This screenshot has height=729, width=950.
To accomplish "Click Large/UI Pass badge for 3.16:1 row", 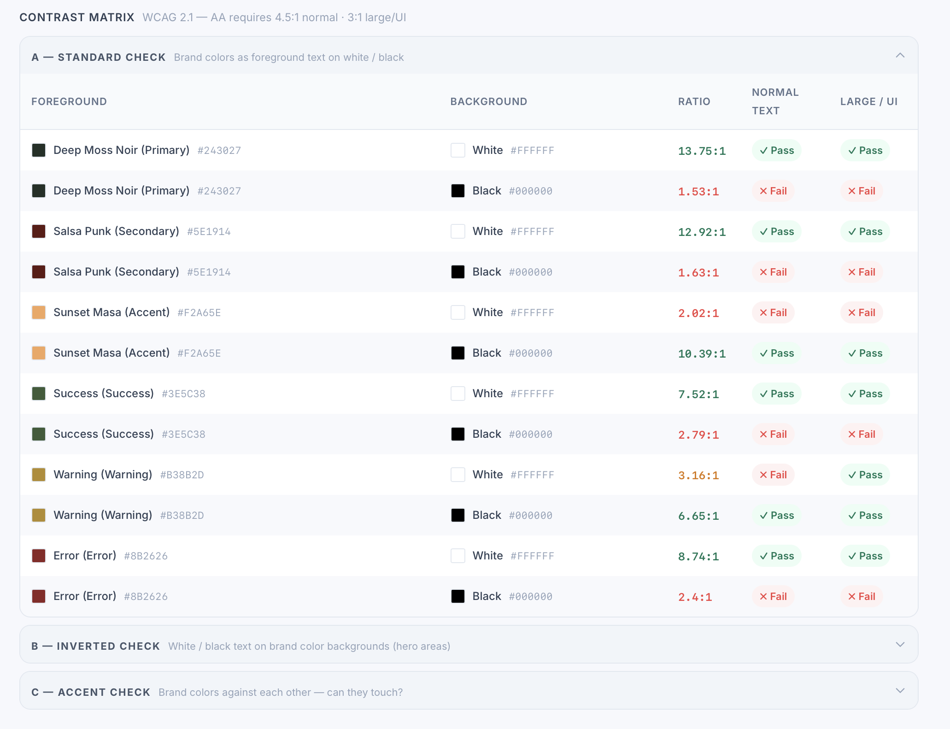I will (x=865, y=475).
